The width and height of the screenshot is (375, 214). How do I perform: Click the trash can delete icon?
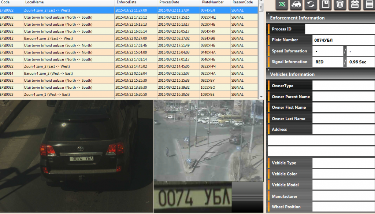pos(340,4)
